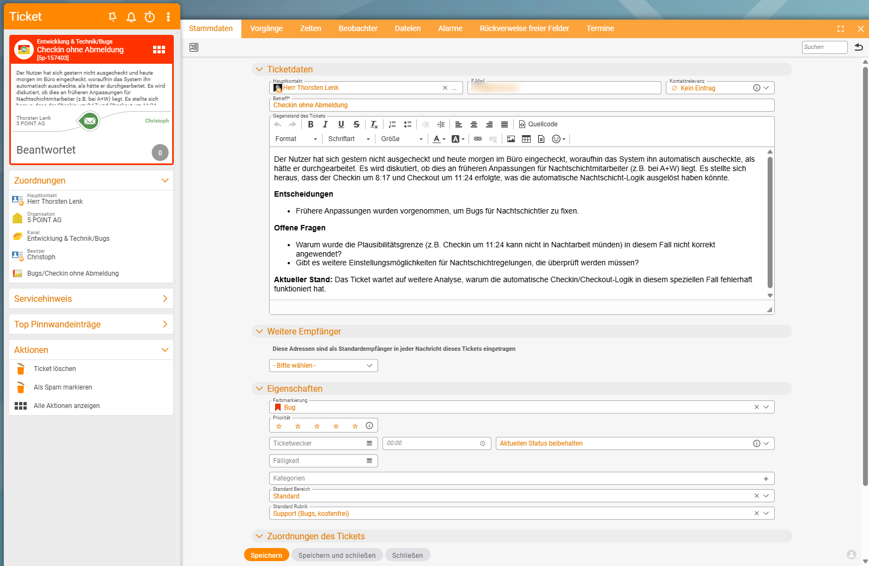Viewport: 869px width, 566px height.
Task: Insert a bulleted list
Action: tap(408, 124)
